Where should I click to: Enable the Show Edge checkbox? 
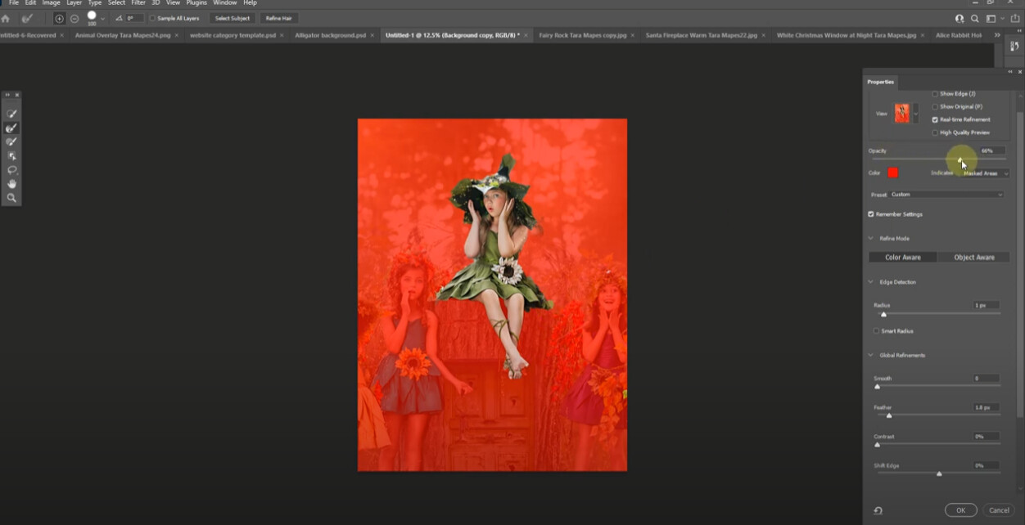(933, 93)
